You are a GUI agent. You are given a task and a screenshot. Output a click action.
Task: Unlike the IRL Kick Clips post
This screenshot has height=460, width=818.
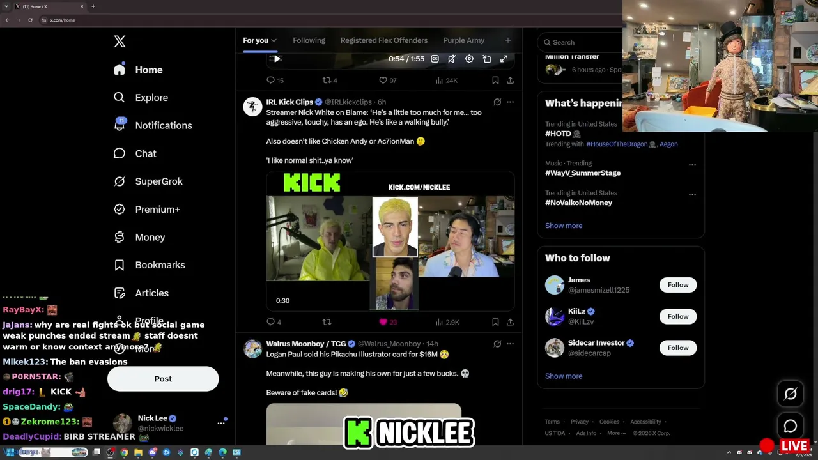[387, 322]
